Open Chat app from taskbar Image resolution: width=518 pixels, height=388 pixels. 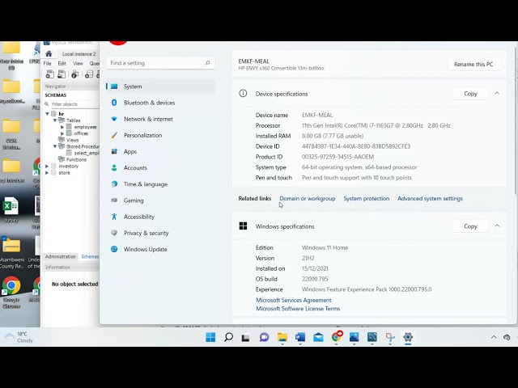(x=264, y=337)
